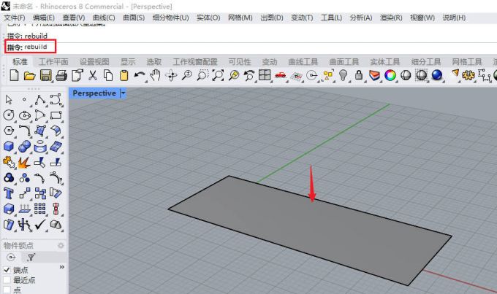This screenshot has width=497, height=294.
Task: Click the Four viewports layout icon
Action: click(x=265, y=75)
